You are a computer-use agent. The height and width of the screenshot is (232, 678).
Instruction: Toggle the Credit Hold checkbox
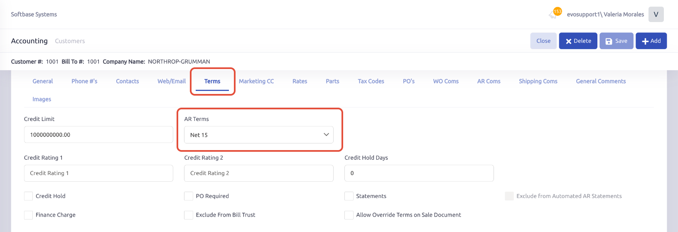tap(28, 196)
